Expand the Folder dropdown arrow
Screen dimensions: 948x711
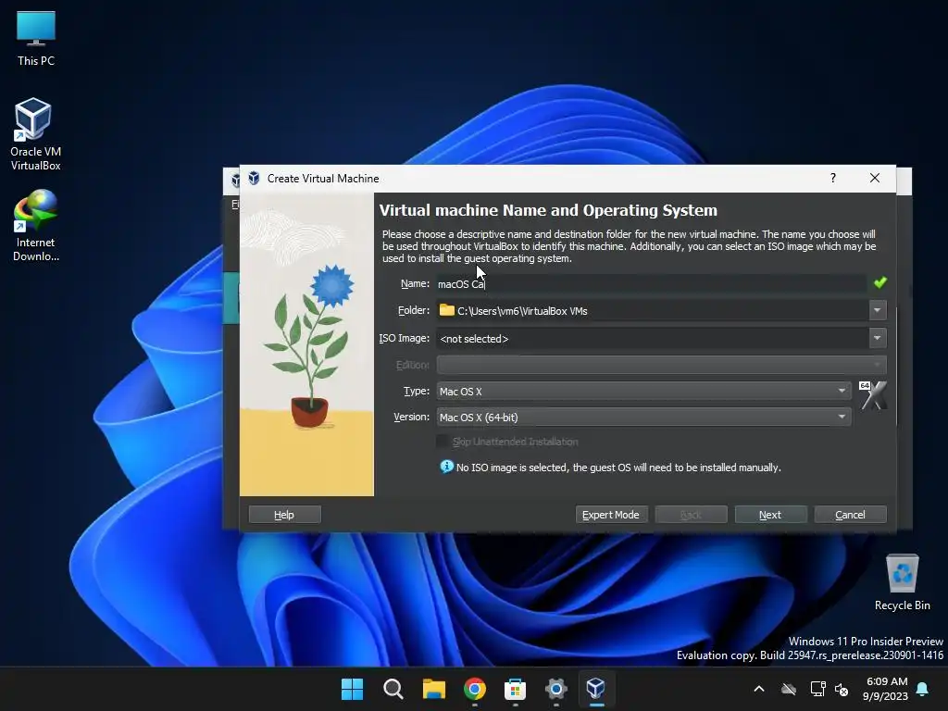(x=878, y=310)
